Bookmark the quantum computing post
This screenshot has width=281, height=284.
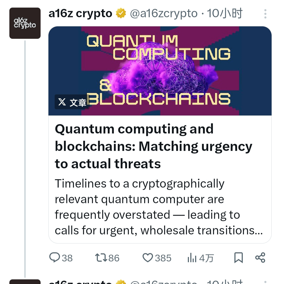point(239,258)
